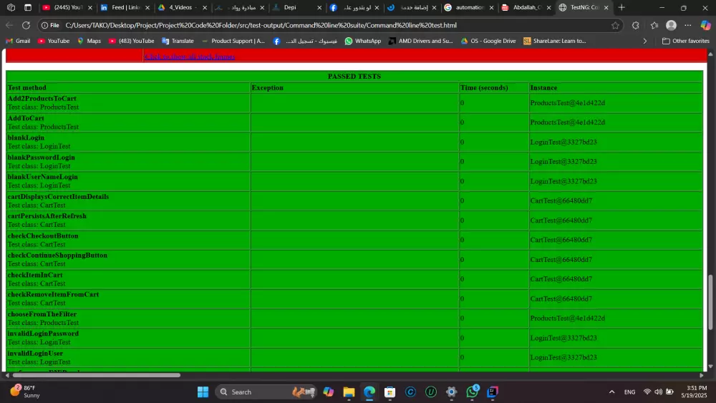Open a new tab with plus icon

(x=621, y=7)
